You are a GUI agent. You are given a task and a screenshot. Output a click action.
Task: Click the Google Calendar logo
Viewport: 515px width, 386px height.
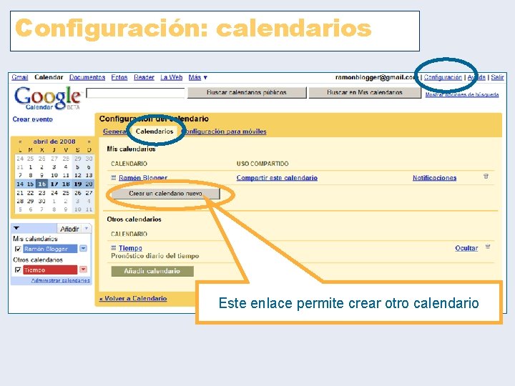47,98
